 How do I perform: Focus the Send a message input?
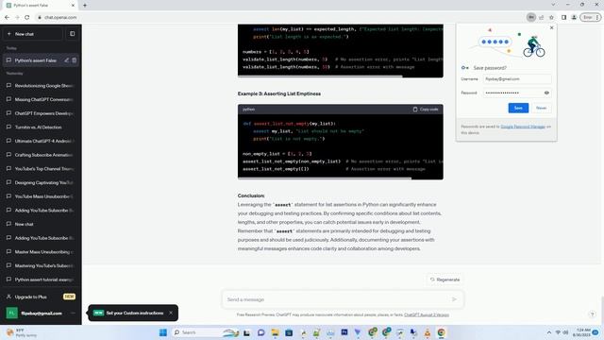tap(337, 299)
